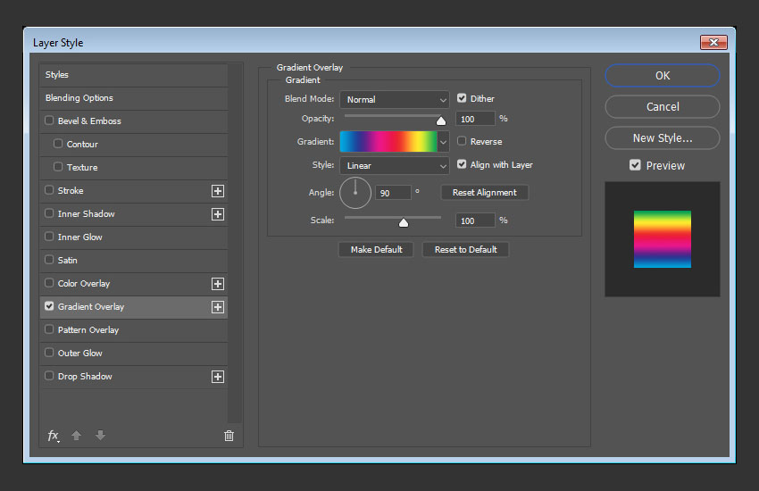
Task: Add another Stroke effect with plus icon
Action: 218,191
